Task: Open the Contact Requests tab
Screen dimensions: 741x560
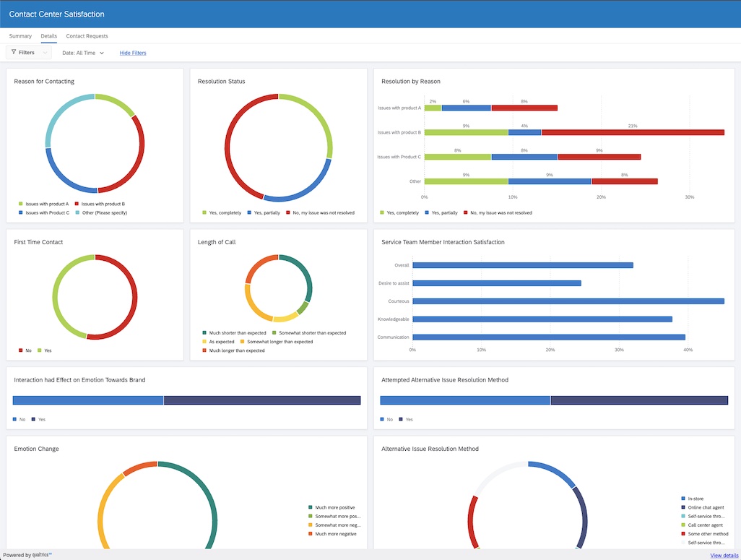Action: coord(87,36)
